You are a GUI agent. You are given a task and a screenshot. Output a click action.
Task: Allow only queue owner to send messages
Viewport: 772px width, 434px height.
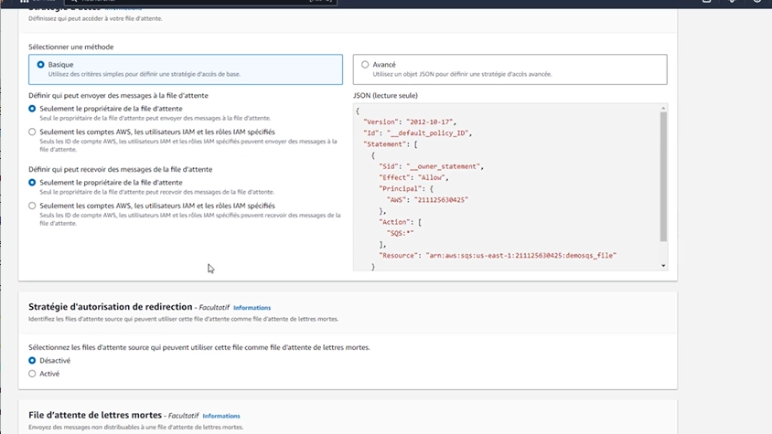tap(33, 109)
